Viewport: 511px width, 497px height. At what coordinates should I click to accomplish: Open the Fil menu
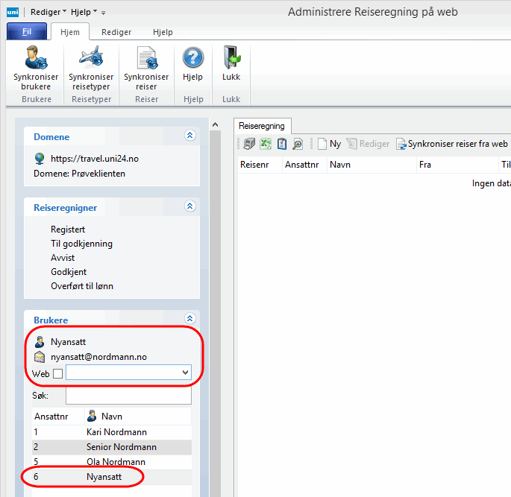pyautogui.click(x=26, y=32)
